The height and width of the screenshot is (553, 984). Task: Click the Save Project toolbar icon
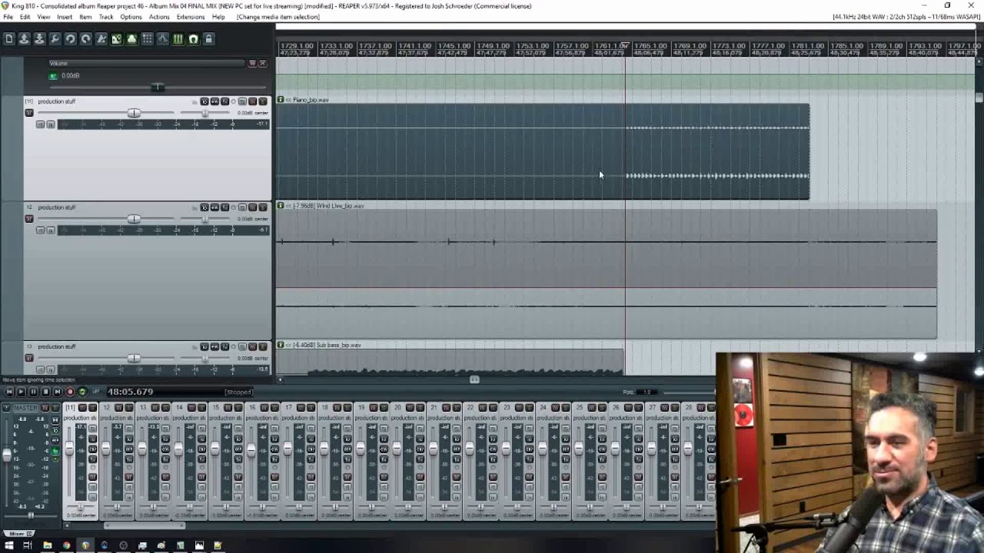(x=39, y=39)
